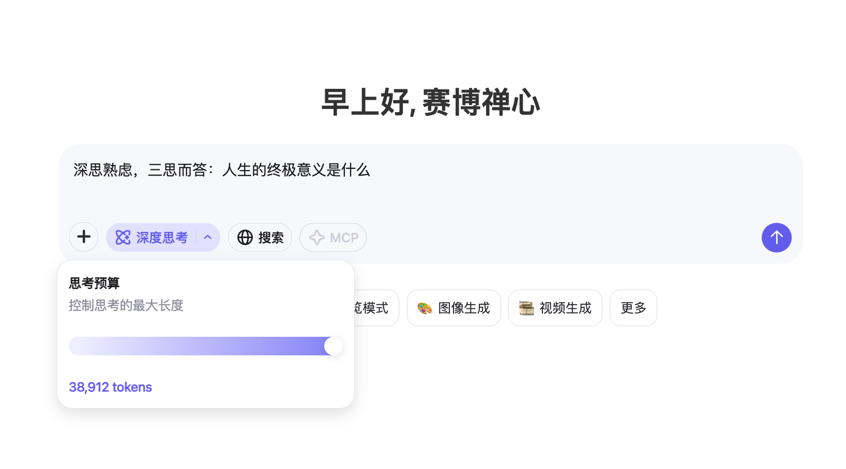Collapse the thinking budget chevron
Screen dimensions: 846x469
click(x=208, y=238)
